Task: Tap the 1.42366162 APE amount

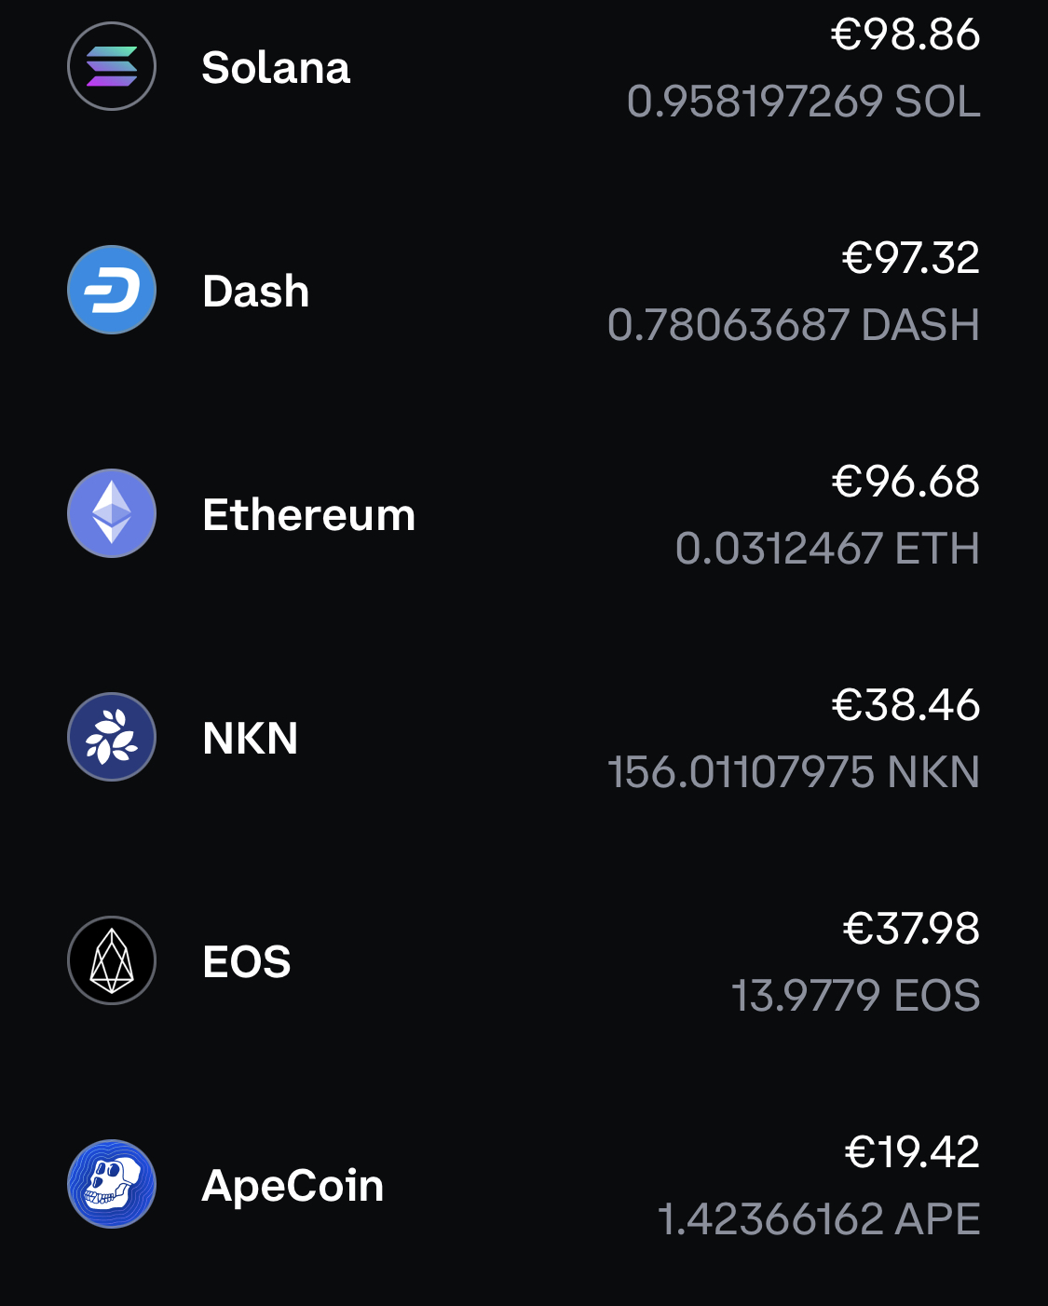Action: coord(819,1219)
